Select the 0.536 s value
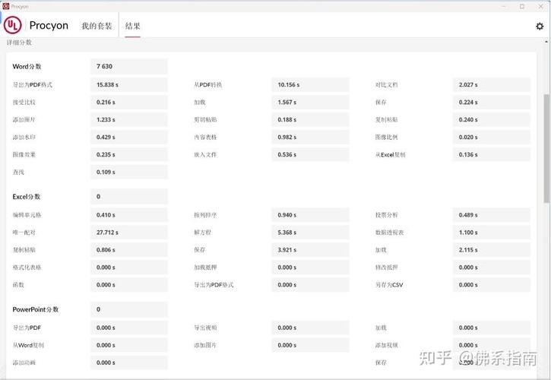Viewport: 551px width, 380px height. point(310,155)
